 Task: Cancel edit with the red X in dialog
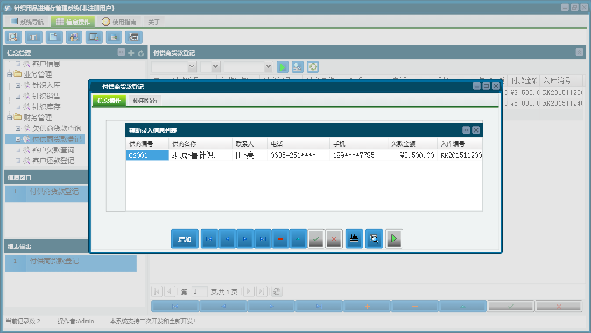pos(334,239)
